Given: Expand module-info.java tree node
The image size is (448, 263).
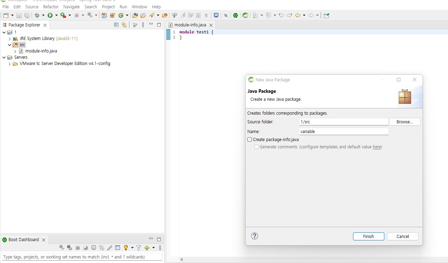Looking at the screenshot, I should tap(15, 51).
